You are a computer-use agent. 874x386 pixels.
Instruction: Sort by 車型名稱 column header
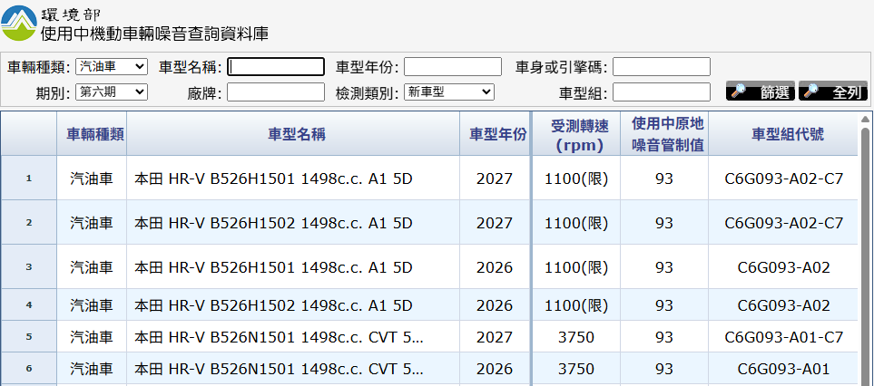click(x=293, y=134)
